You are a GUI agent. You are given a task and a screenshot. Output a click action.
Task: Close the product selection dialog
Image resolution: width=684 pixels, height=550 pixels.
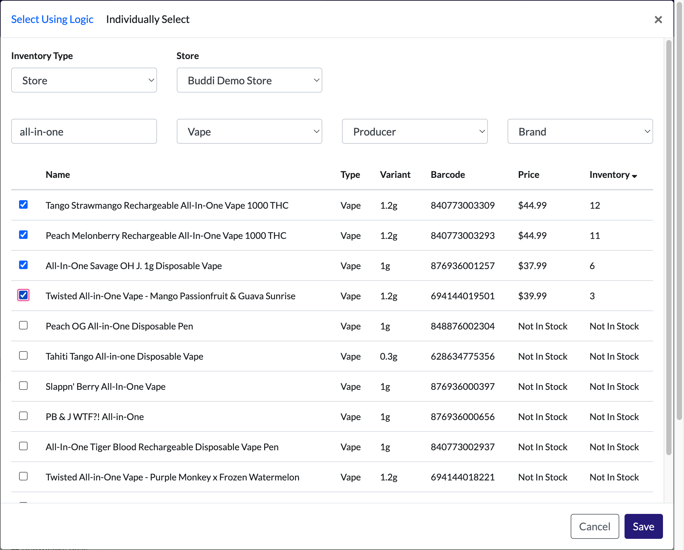[658, 20]
